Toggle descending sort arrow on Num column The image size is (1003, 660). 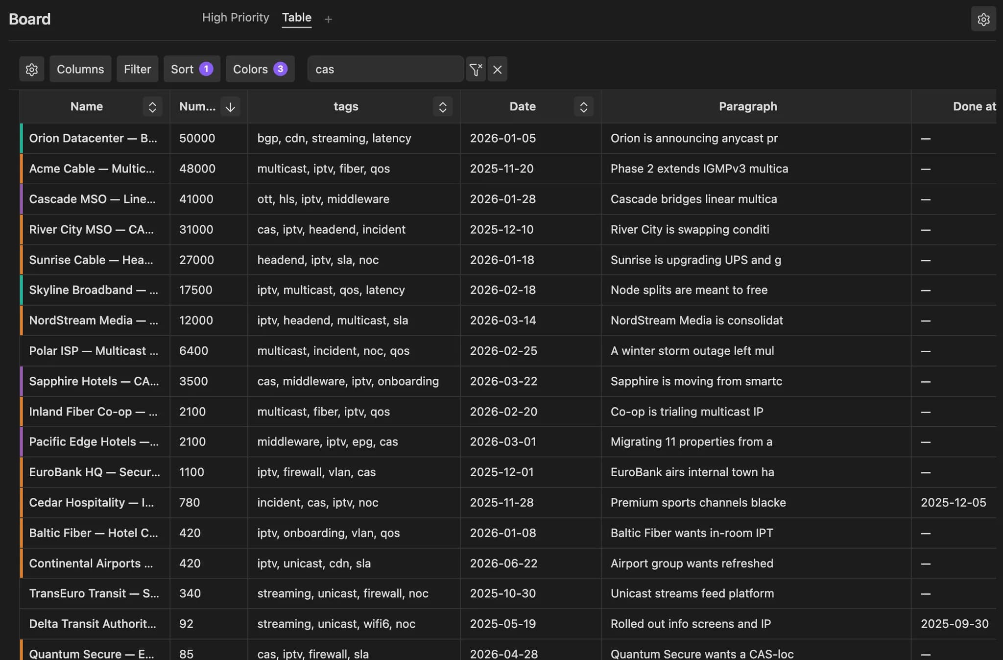tap(230, 107)
